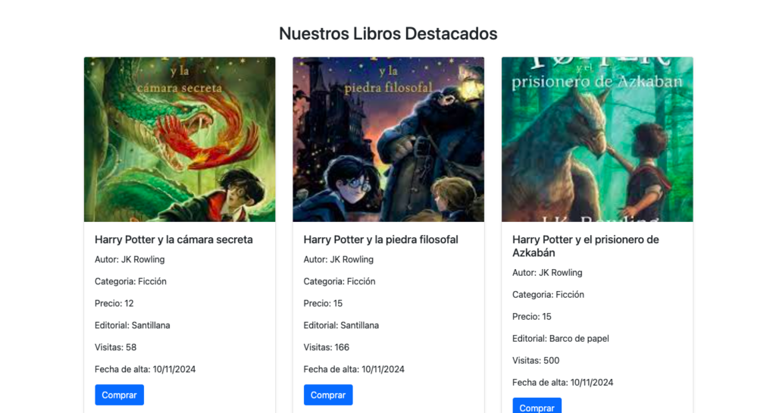The image size is (776, 413).
Task: Click Comprar for la cámara secreta
Action: point(119,395)
